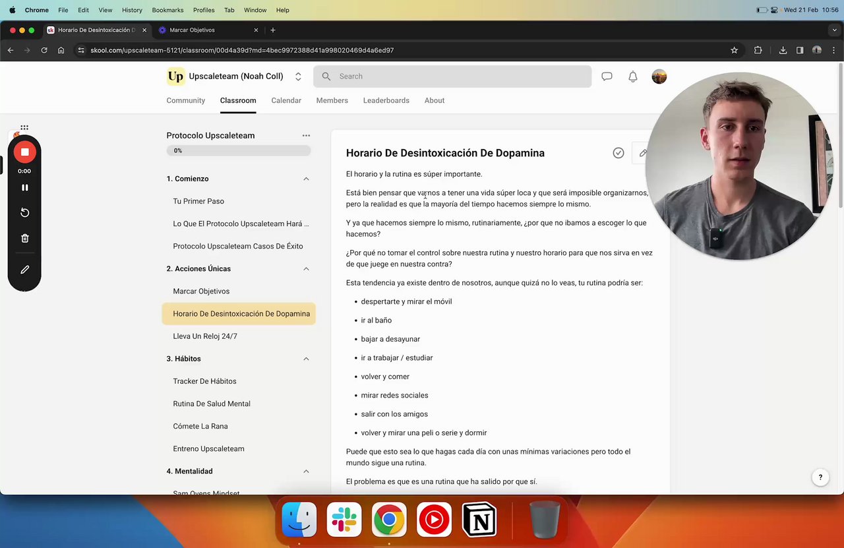Image resolution: width=844 pixels, height=548 pixels.
Task: Open the Tracker De Hábitos lesson
Action: (x=204, y=381)
